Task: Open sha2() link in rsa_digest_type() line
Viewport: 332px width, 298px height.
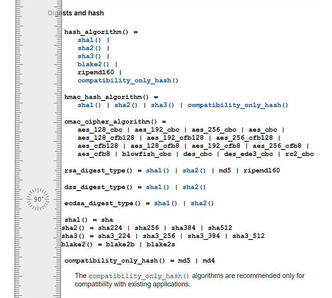Action: click(x=194, y=171)
